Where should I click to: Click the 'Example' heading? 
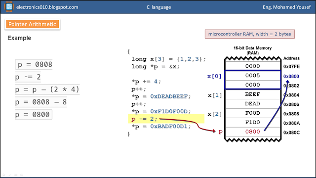click(x=19, y=38)
